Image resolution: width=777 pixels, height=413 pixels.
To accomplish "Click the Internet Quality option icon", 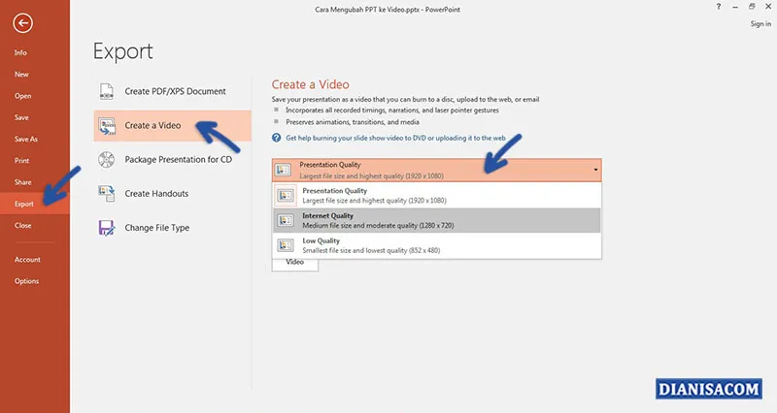I will 286,220.
